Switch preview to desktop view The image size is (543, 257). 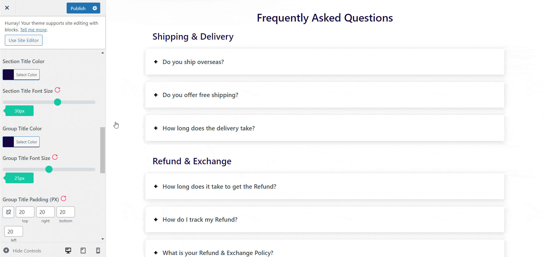(68, 250)
